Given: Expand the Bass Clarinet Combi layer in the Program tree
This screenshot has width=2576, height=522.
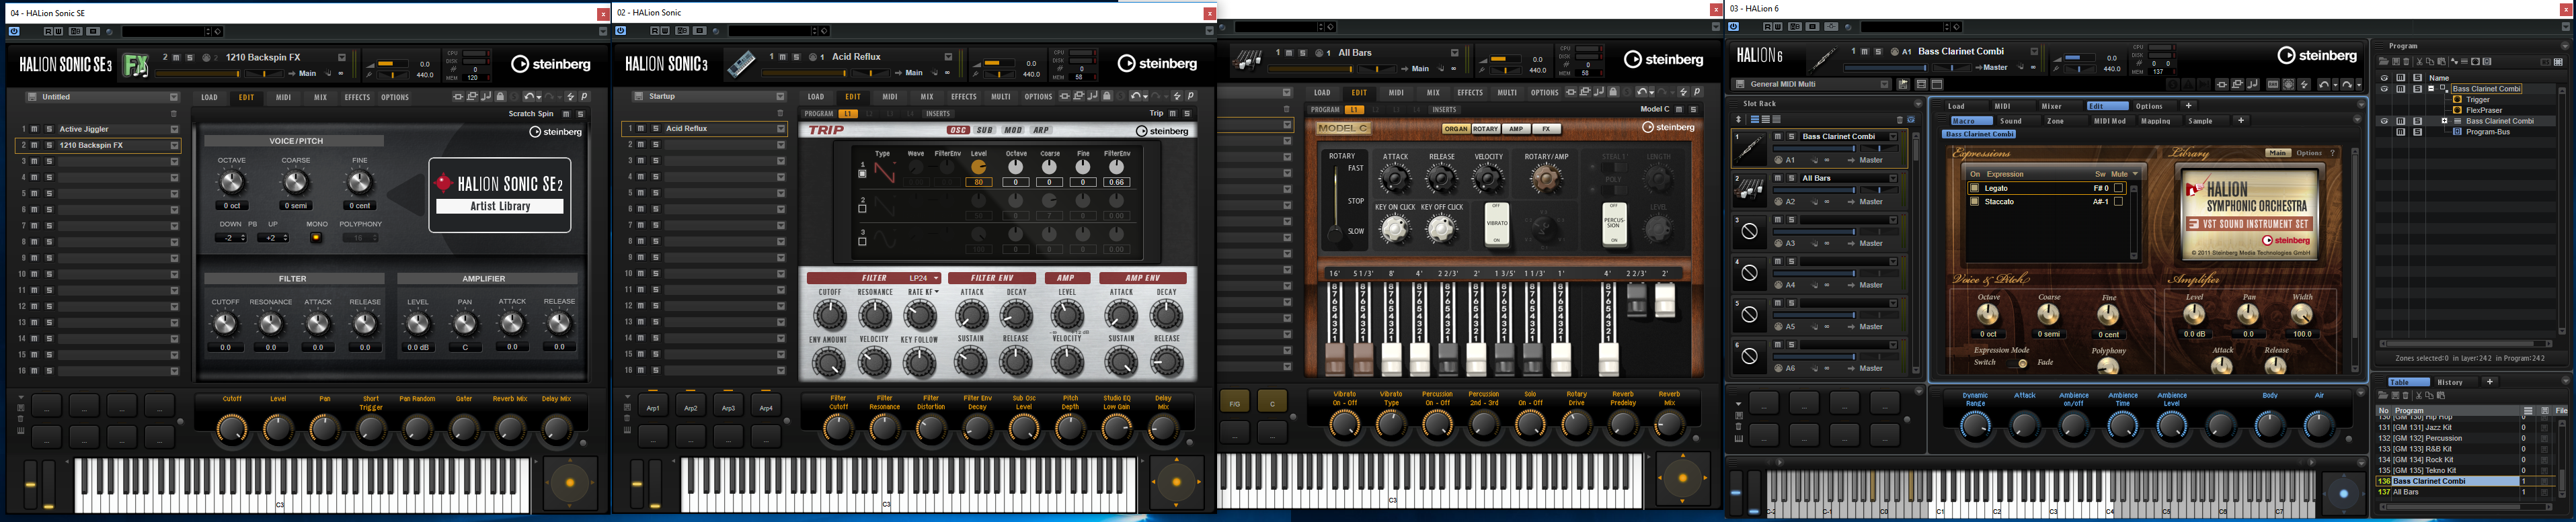Looking at the screenshot, I should pos(2445,121).
